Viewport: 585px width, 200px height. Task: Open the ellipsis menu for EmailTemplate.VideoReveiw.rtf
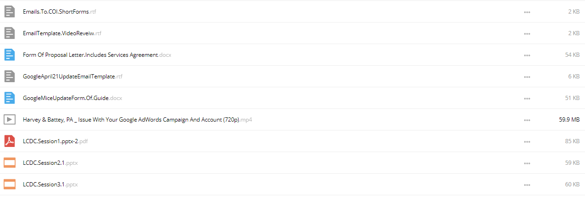527,34
